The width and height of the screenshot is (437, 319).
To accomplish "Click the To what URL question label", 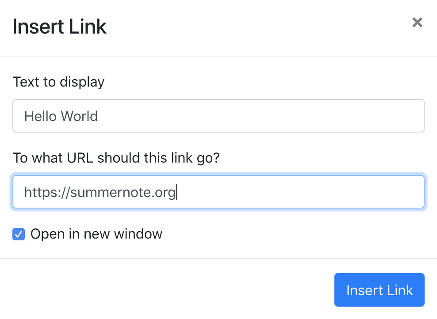I will (x=116, y=158).
